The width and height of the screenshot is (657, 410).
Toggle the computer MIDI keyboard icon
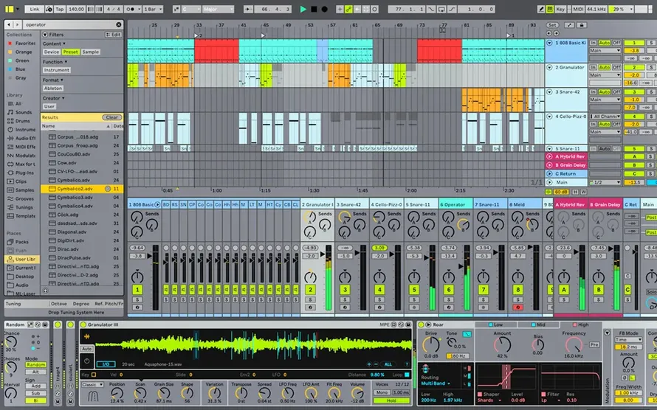point(549,9)
